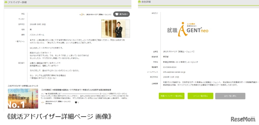
Task: Click the email info.sa@neo-career.co.jp
Action: [174, 72]
